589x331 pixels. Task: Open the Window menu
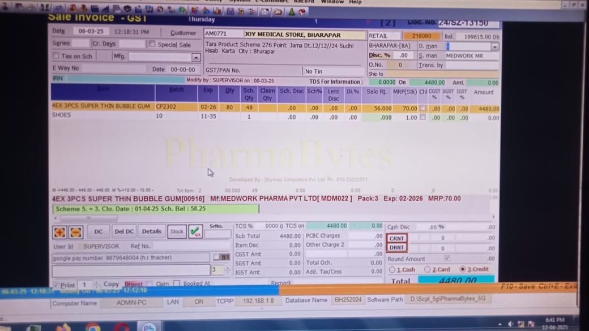pyautogui.click(x=332, y=2)
